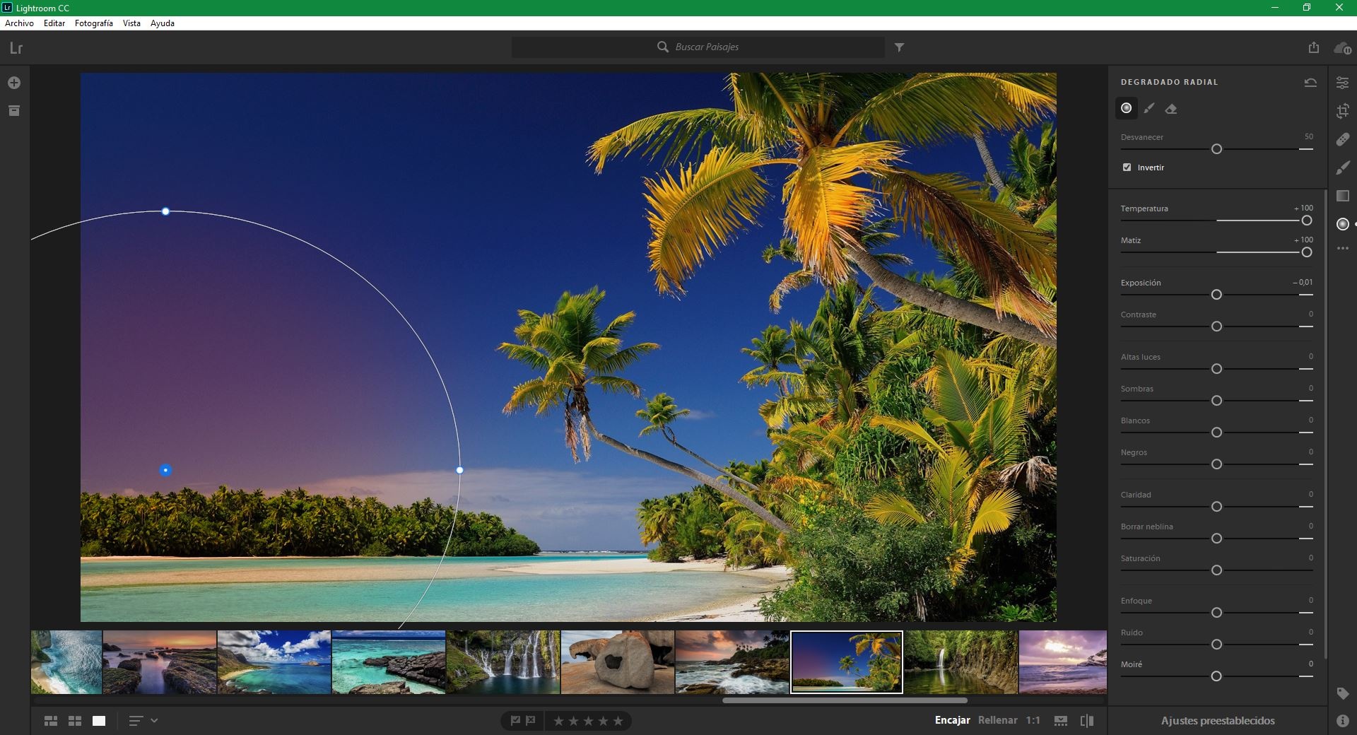Viewport: 1357px width, 735px height.
Task: Click the Desvanecer value 50
Action: click(1309, 136)
